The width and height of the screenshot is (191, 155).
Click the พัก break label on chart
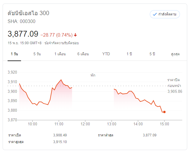[x=93, y=75]
